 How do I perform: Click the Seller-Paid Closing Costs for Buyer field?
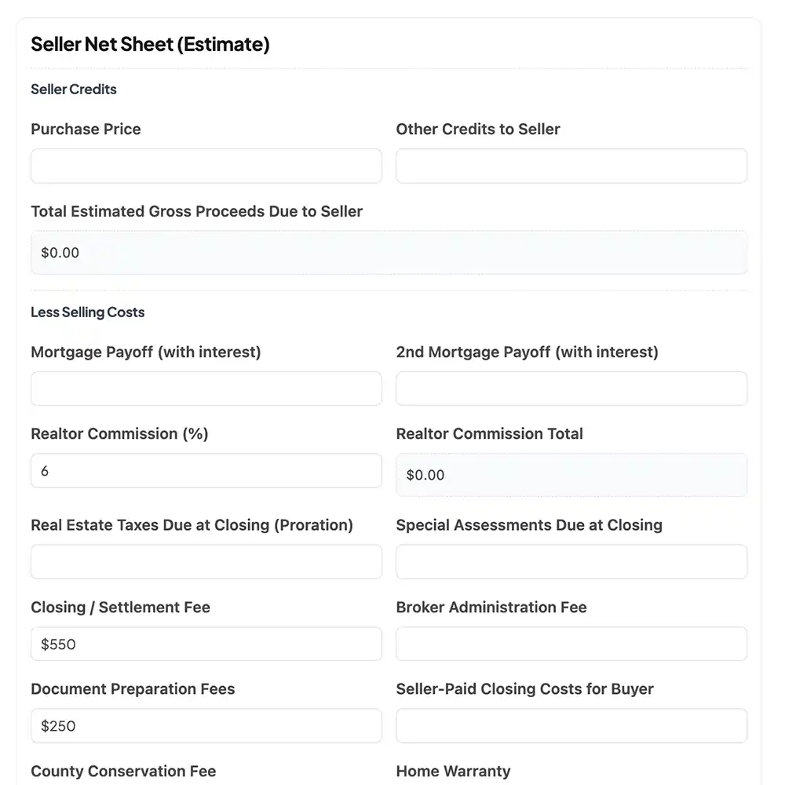571,725
